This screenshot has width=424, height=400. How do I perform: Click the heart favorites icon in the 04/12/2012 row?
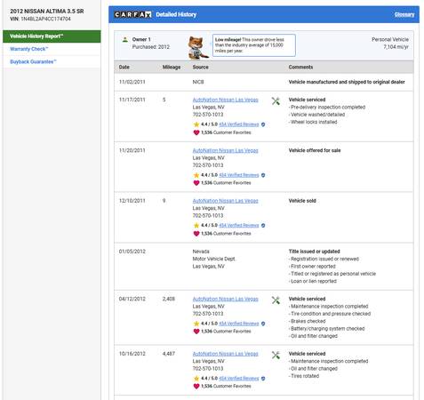click(x=196, y=332)
